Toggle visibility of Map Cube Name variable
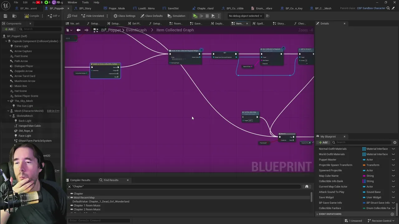This screenshot has width=399, height=224. (x=393, y=176)
